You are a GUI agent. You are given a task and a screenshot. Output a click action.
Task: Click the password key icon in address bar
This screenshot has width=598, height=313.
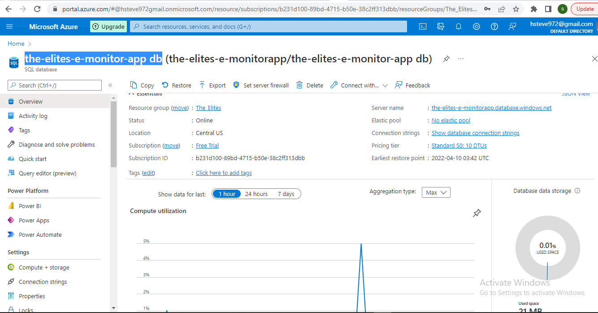(x=487, y=9)
